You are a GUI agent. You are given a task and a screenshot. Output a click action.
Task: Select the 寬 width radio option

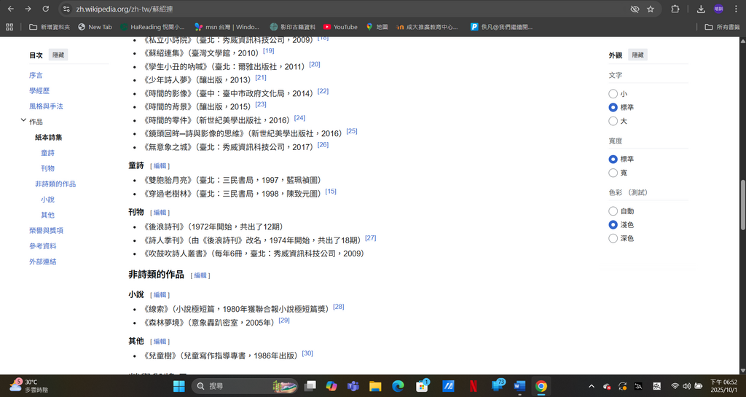pos(613,173)
